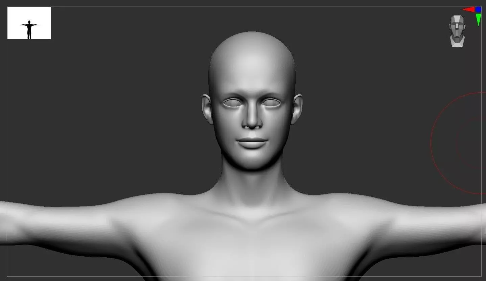
Task: Click the green Y-axis cone
Action: tap(478, 20)
